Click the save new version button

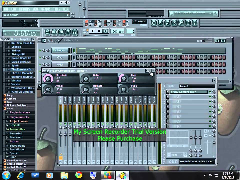[161, 23]
